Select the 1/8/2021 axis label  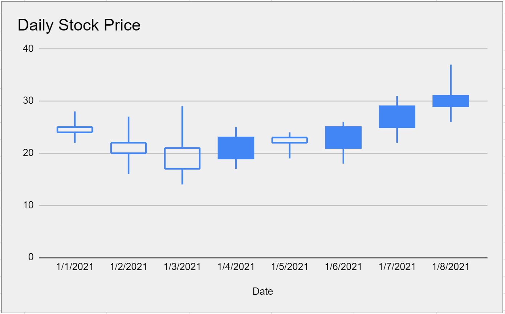coord(451,267)
